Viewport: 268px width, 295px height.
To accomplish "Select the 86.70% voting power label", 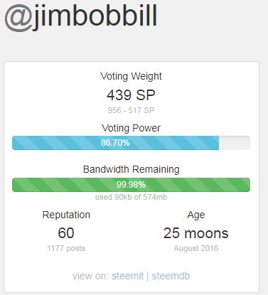I will pyautogui.click(x=115, y=143).
